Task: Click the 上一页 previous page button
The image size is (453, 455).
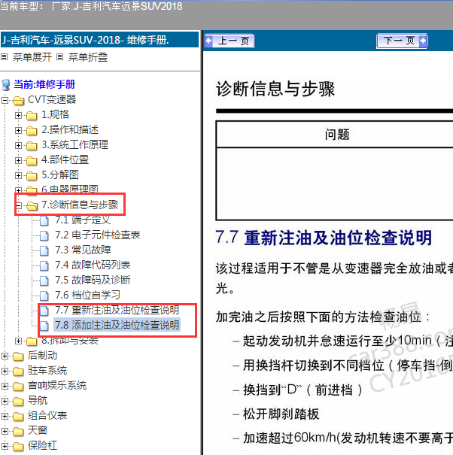Action: point(230,41)
